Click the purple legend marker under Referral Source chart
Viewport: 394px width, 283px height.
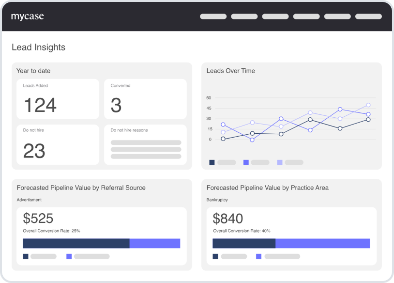[x=68, y=256]
